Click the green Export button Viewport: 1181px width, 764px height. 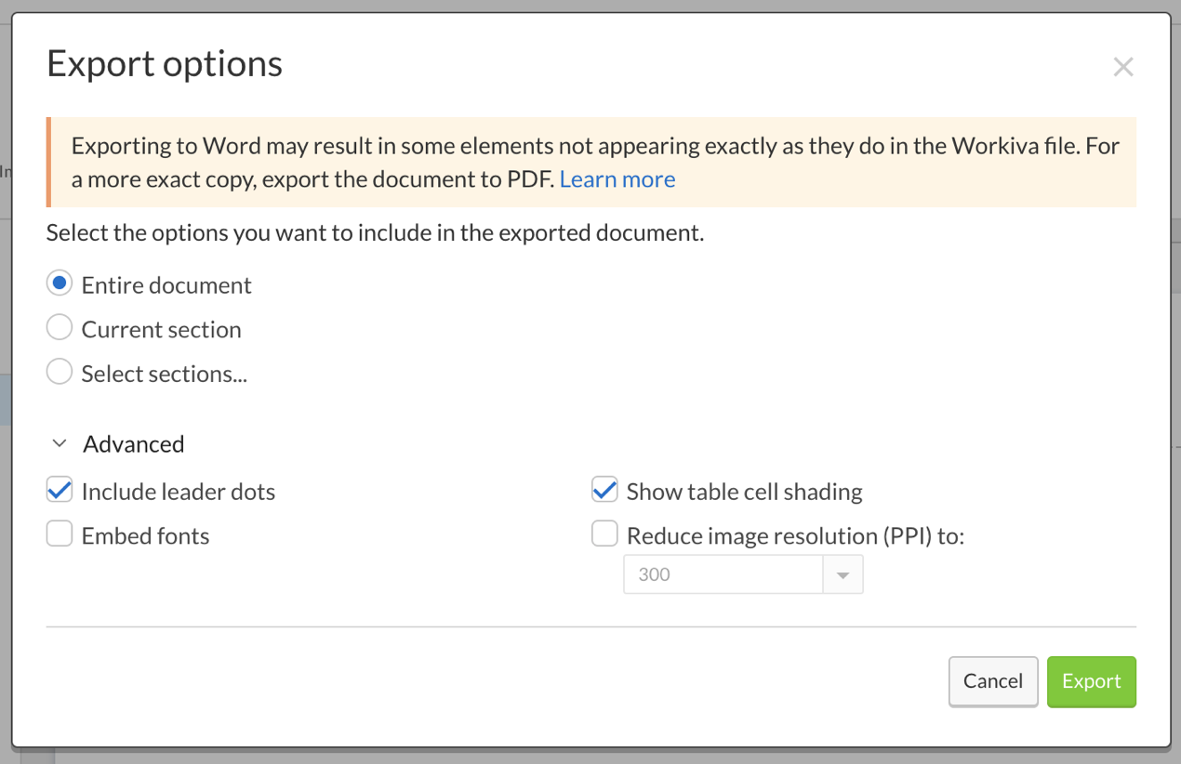1091,681
